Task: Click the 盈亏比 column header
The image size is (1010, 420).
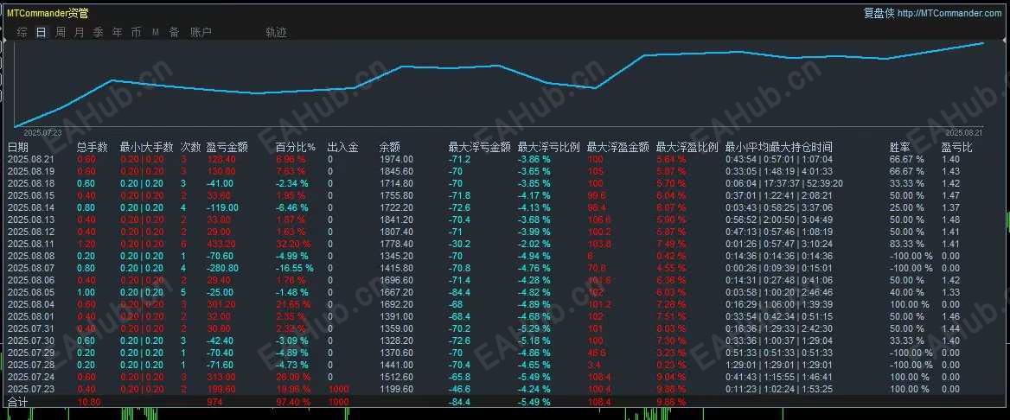Action: click(956, 147)
